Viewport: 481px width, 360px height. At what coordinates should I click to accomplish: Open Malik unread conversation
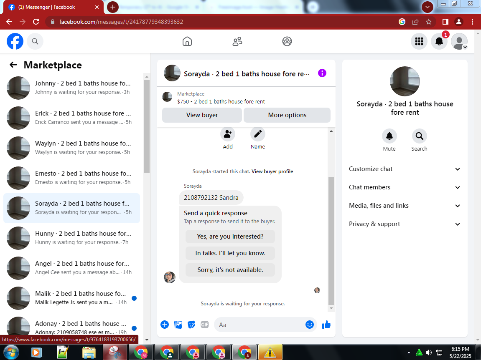pyautogui.click(x=71, y=297)
